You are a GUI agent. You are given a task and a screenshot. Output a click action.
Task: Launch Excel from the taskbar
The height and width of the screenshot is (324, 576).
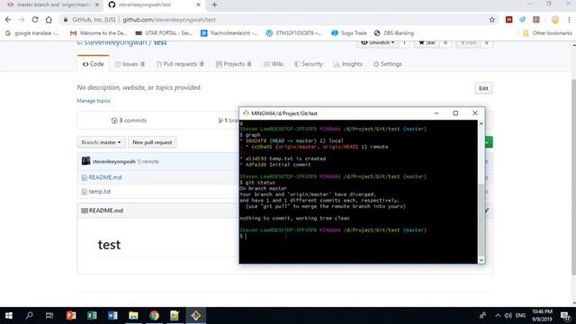[x=92, y=316]
